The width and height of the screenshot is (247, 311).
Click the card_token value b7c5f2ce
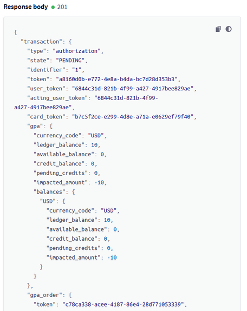[133, 117]
